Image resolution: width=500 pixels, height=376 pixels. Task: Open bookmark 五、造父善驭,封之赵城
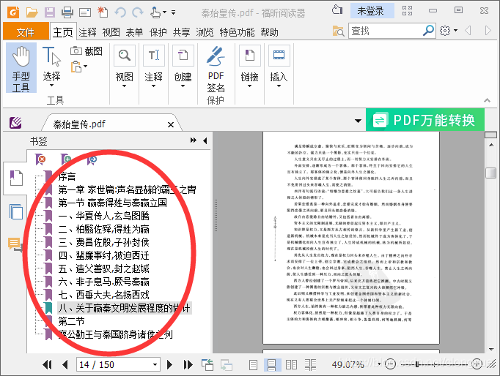[x=103, y=268]
